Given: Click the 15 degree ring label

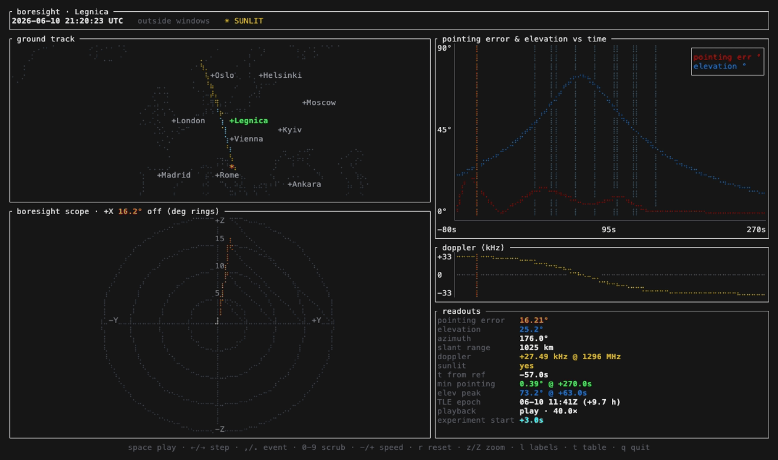Looking at the screenshot, I should pyautogui.click(x=220, y=239).
